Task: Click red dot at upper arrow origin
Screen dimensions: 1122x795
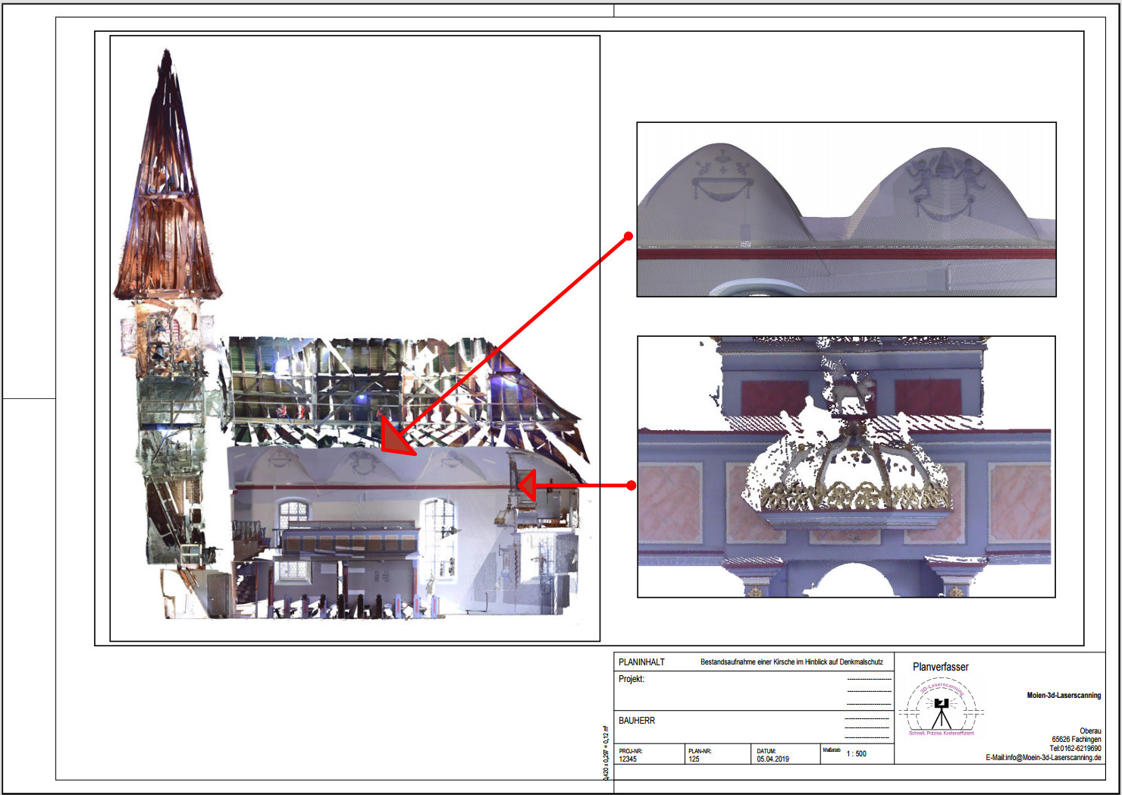Action: pyautogui.click(x=628, y=237)
